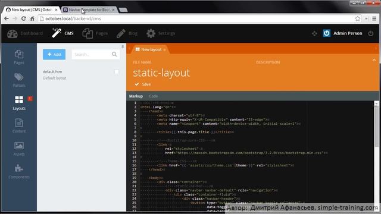Click code line 8 with title tag
381x214 pixels.
click(196, 132)
